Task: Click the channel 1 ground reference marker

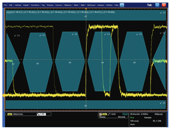Action: pyautogui.click(x=4, y=95)
